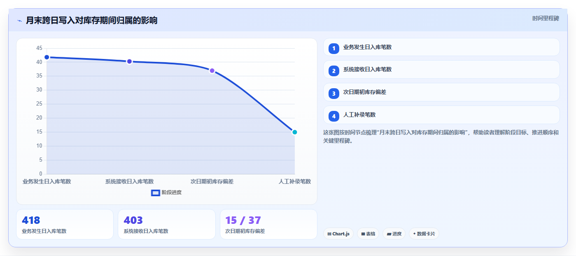The width and height of the screenshot is (576, 256).
Task: Click x-axis label 次日期初库存偏差
Action: (x=212, y=181)
